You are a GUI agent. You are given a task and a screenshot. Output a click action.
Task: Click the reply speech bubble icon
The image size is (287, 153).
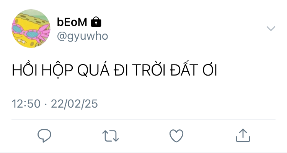(x=44, y=135)
